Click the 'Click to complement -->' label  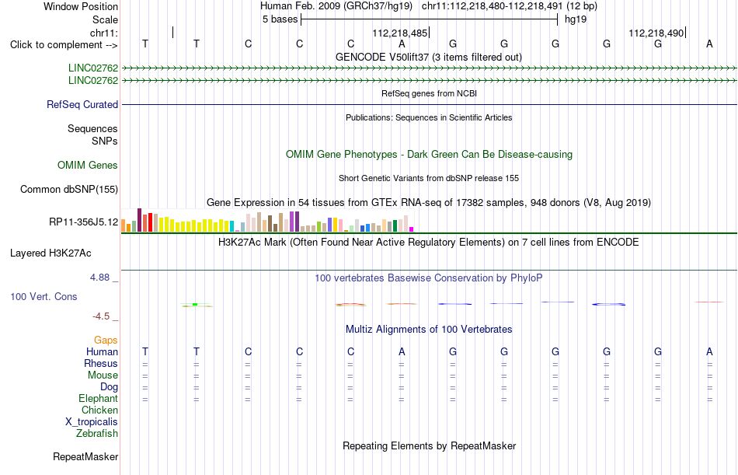[x=64, y=45]
